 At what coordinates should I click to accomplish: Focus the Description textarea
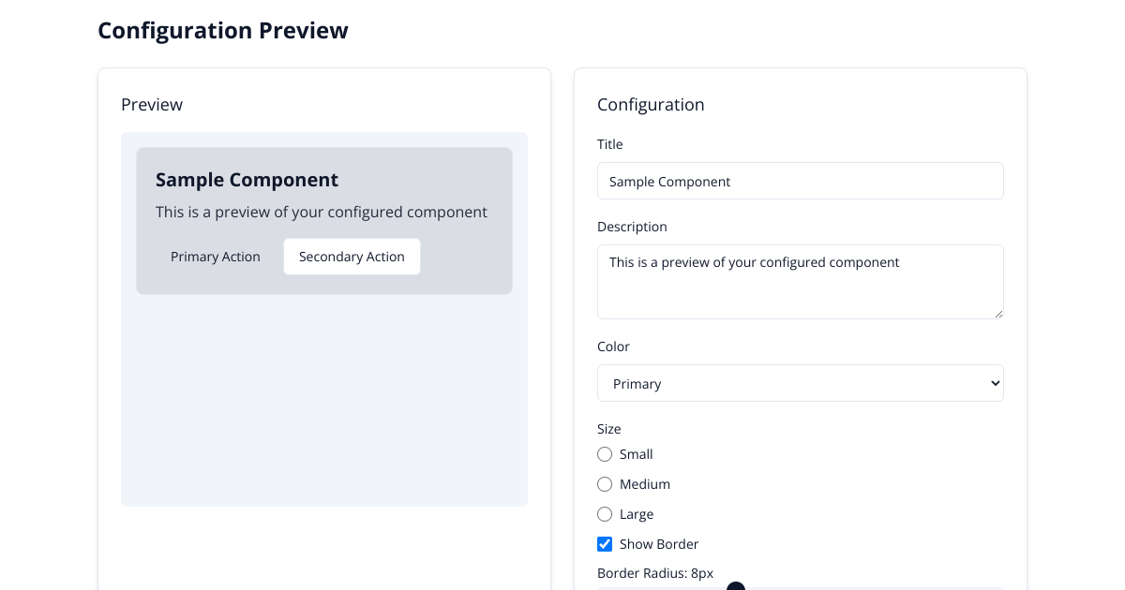click(800, 281)
